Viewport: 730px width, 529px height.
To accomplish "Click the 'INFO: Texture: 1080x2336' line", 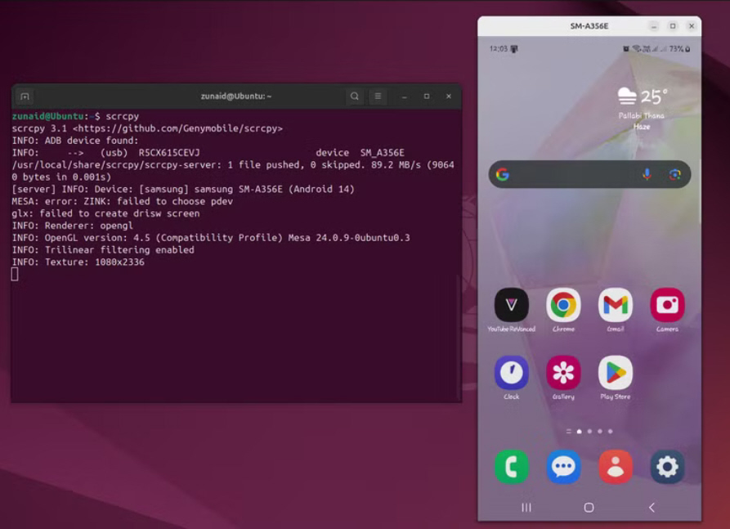I will (78, 262).
